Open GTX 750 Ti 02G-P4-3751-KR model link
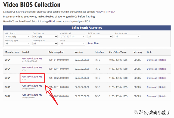Image resolution: width=174 pixels, height=118 pixels. coord(32,58)
